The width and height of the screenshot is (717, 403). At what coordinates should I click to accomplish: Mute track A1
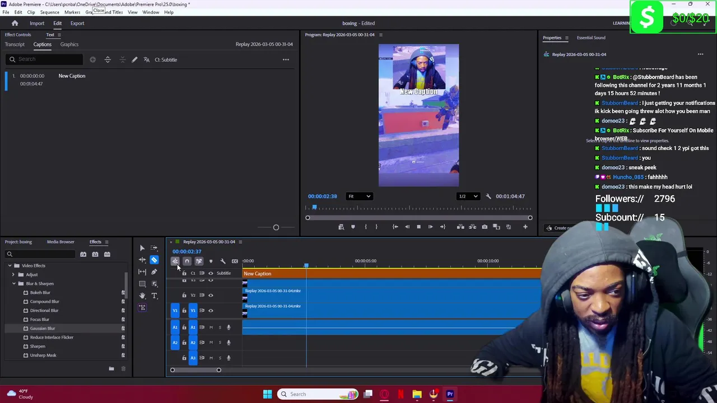[x=211, y=327]
